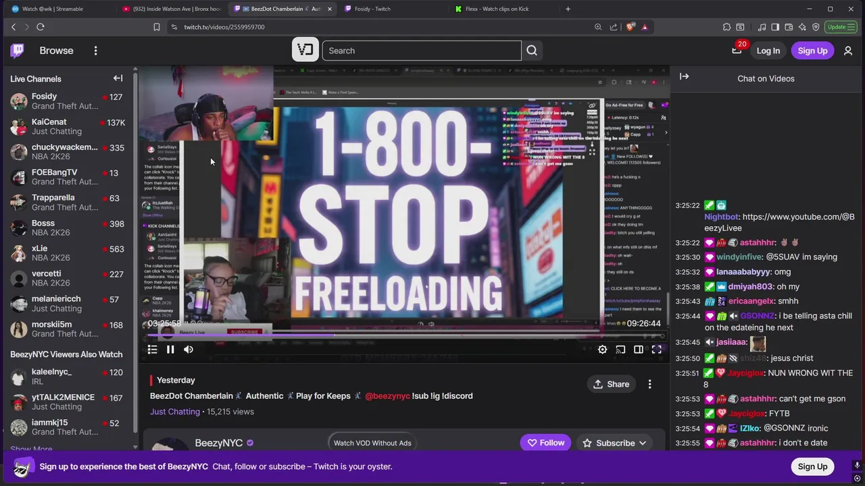865x486 pixels.
Task: Open Fosidy's channel in sidebar
Action: [x=68, y=101]
